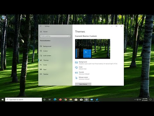
Task: Open the Mouse cursor option
Action: click(x=82, y=78)
